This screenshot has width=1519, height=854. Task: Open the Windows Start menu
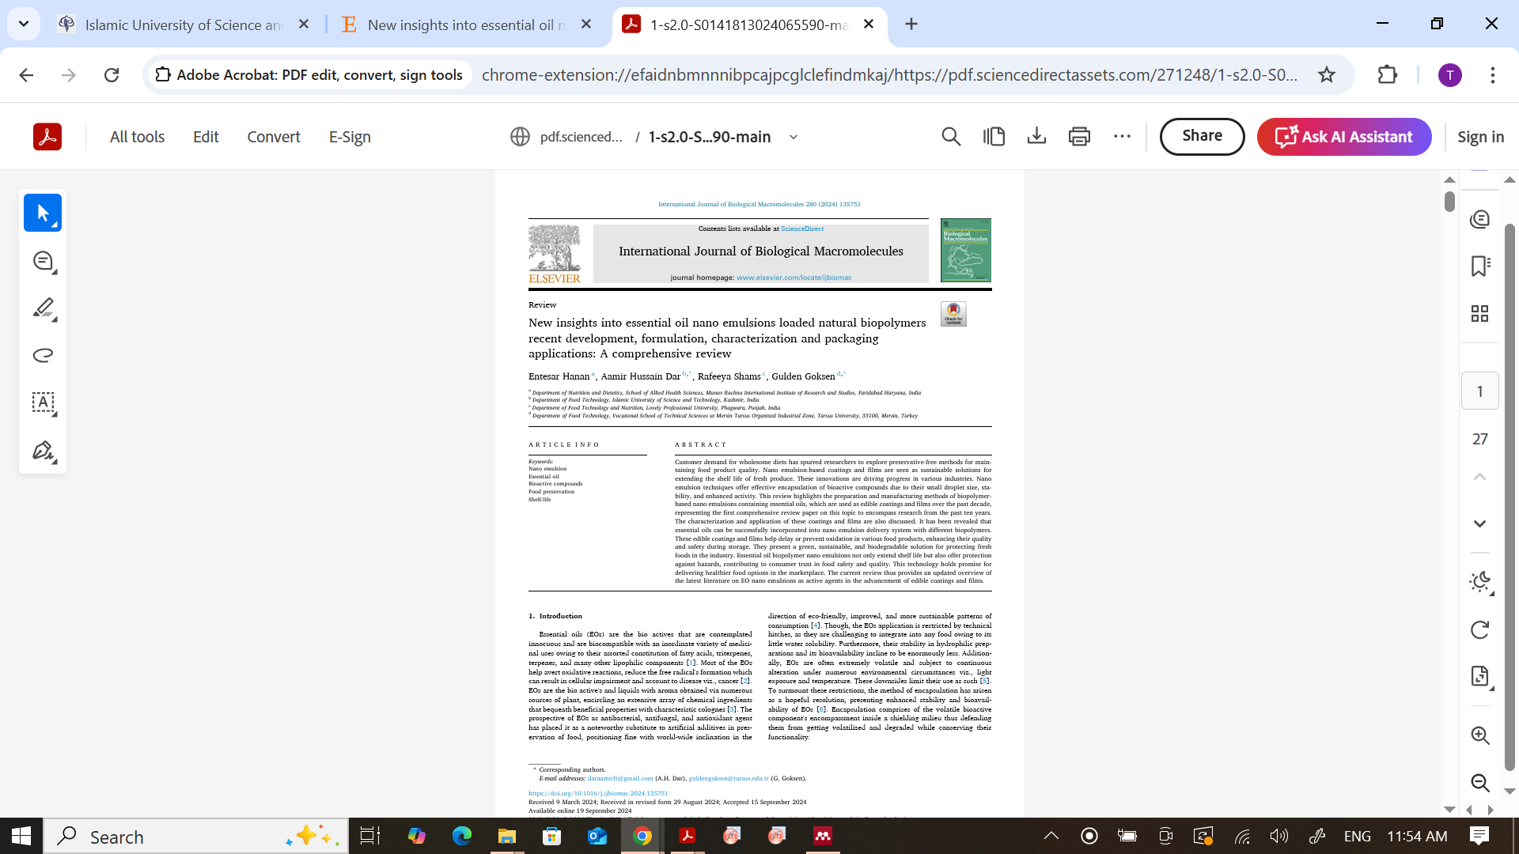[x=21, y=837]
